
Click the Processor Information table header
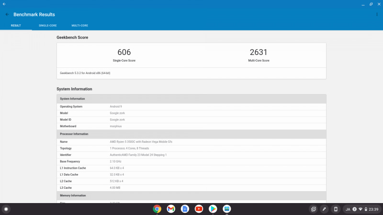pyautogui.click(x=191, y=134)
